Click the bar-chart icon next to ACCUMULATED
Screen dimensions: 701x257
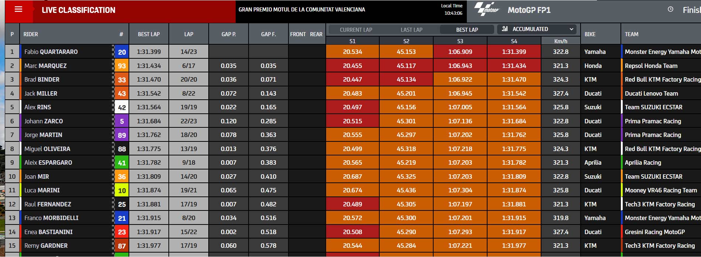505,29
